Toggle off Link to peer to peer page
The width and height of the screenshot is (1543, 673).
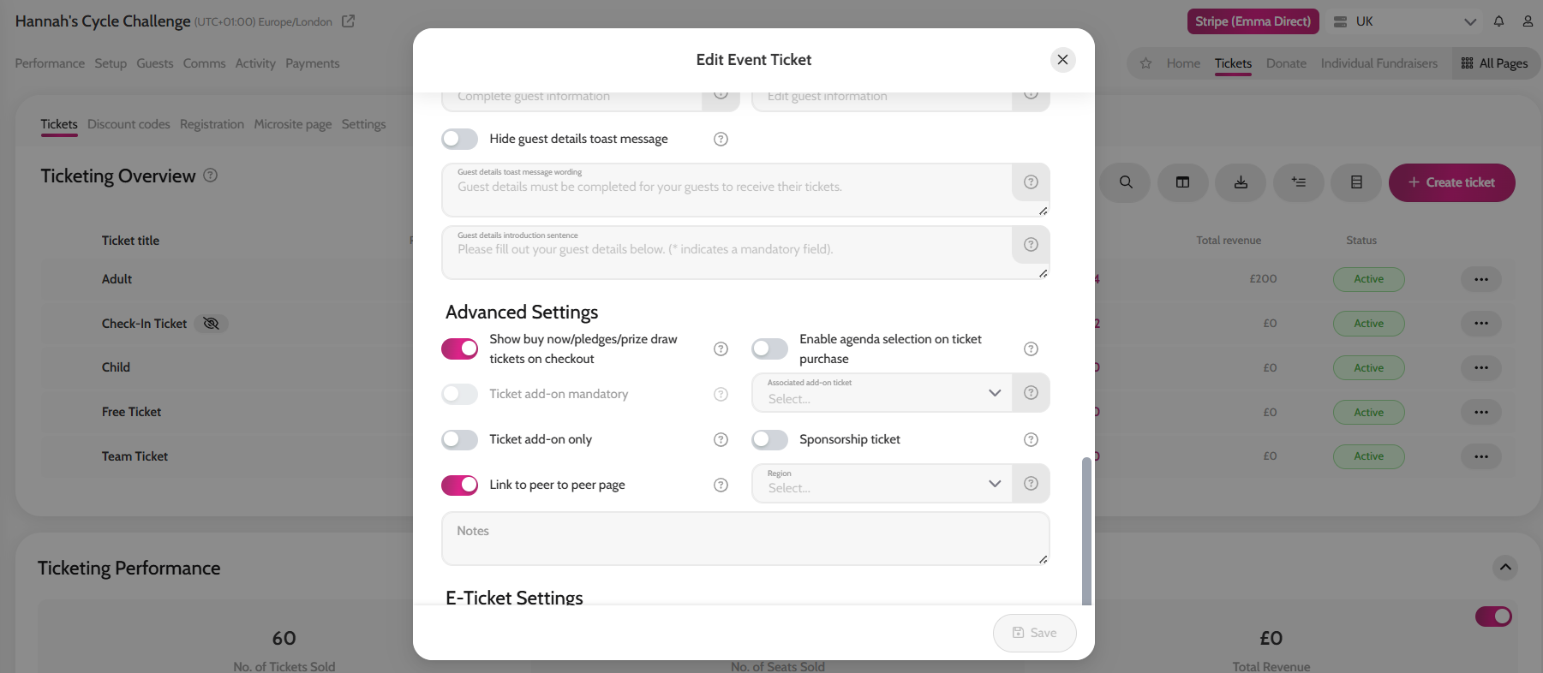click(459, 485)
